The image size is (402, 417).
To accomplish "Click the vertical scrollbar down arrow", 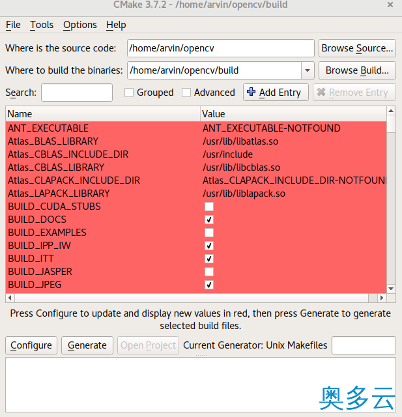I will coord(391,289).
